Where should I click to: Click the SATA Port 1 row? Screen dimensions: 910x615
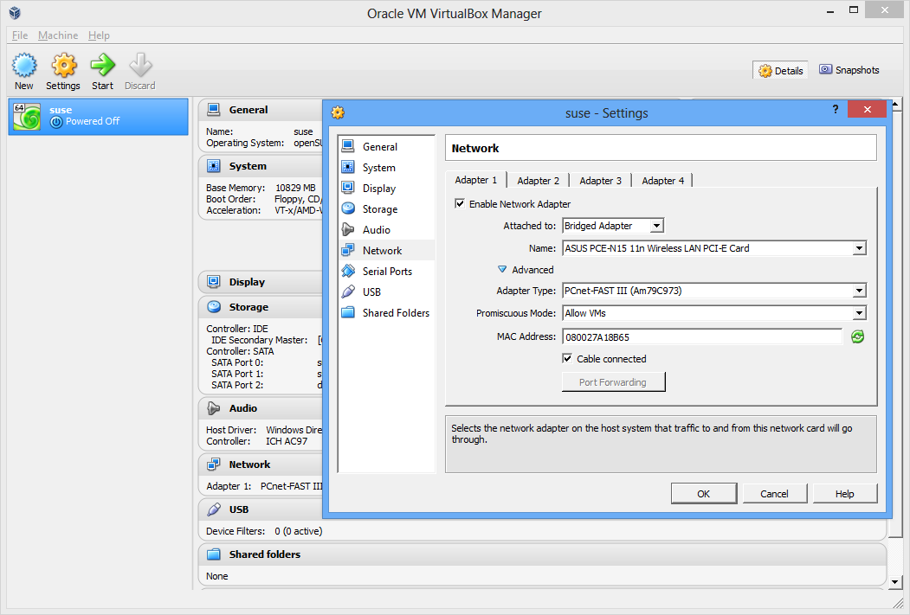click(x=265, y=374)
